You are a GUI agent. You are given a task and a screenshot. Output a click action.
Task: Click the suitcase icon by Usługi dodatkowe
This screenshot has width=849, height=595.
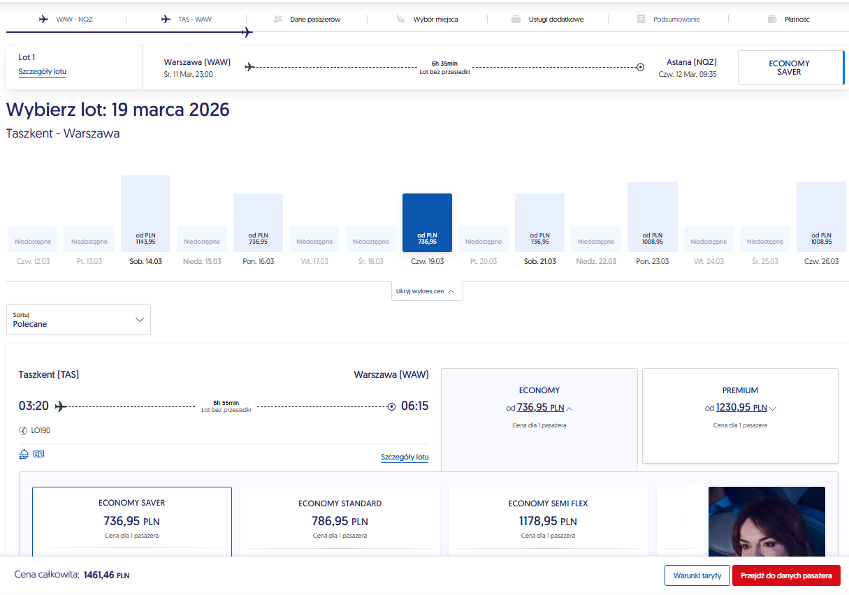tap(516, 20)
